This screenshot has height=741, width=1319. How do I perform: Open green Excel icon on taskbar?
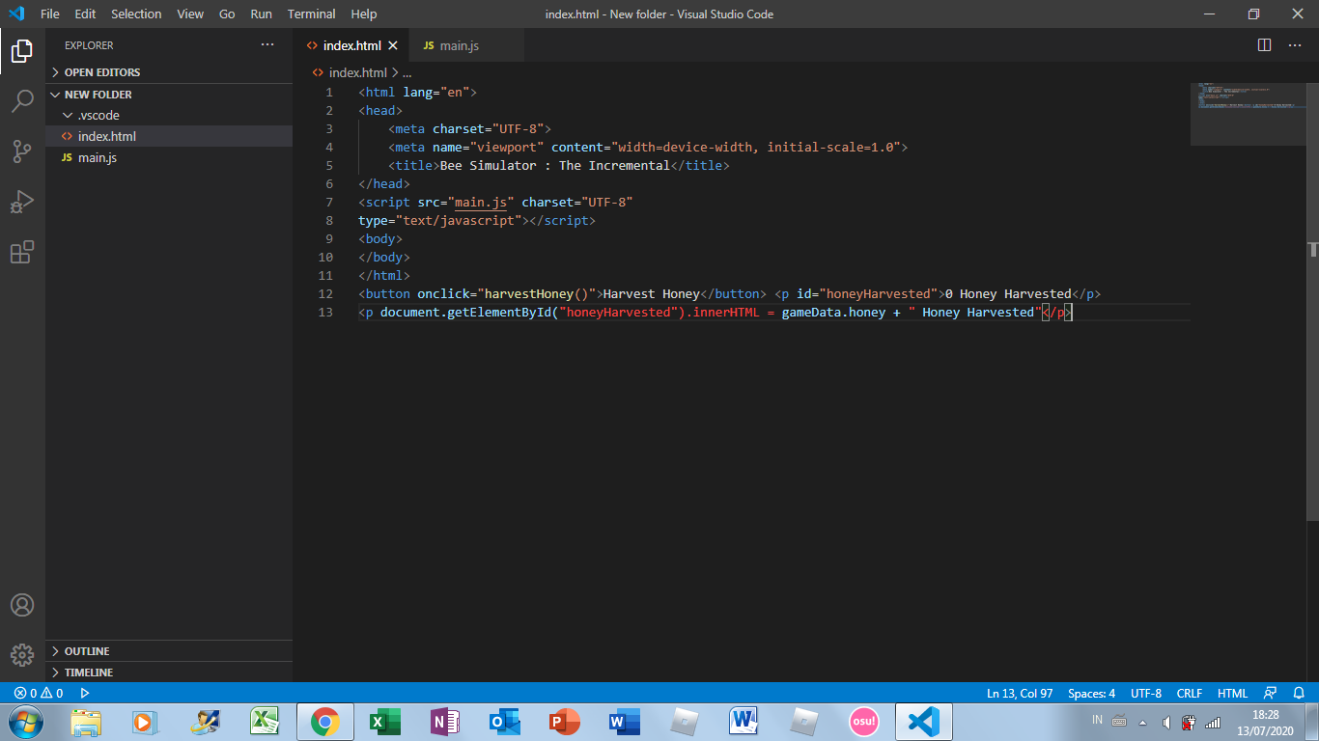pos(384,722)
